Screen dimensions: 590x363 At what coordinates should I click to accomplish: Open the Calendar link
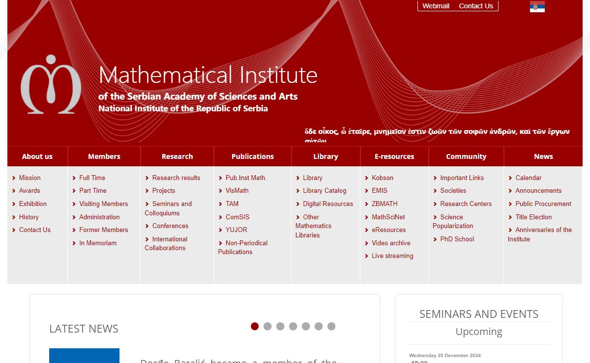tap(528, 178)
